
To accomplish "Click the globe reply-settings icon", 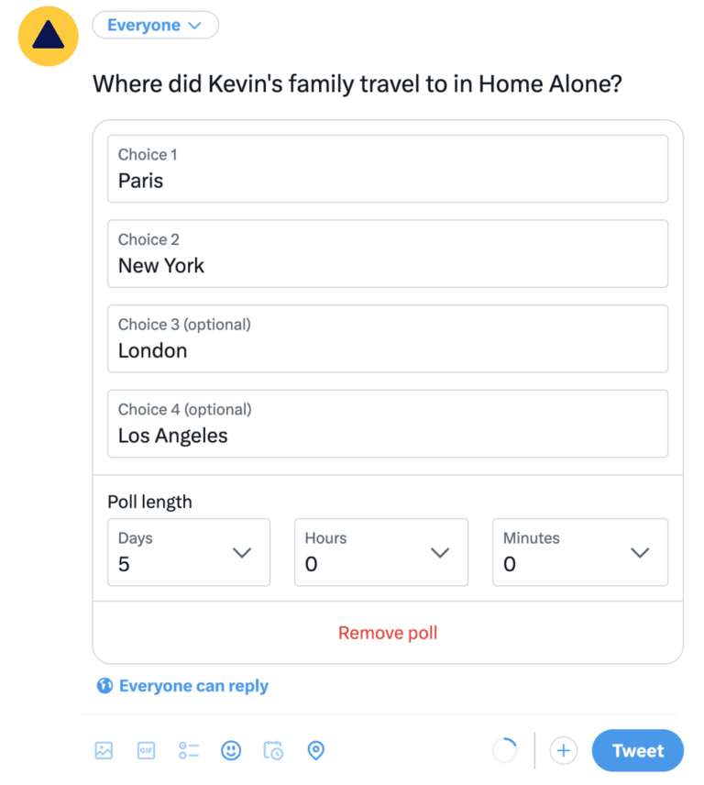I will (x=104, y=685).
